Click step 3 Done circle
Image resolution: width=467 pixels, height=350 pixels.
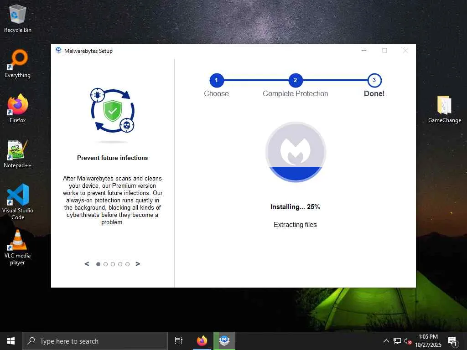pyautogui.click(x=374, y=80)
